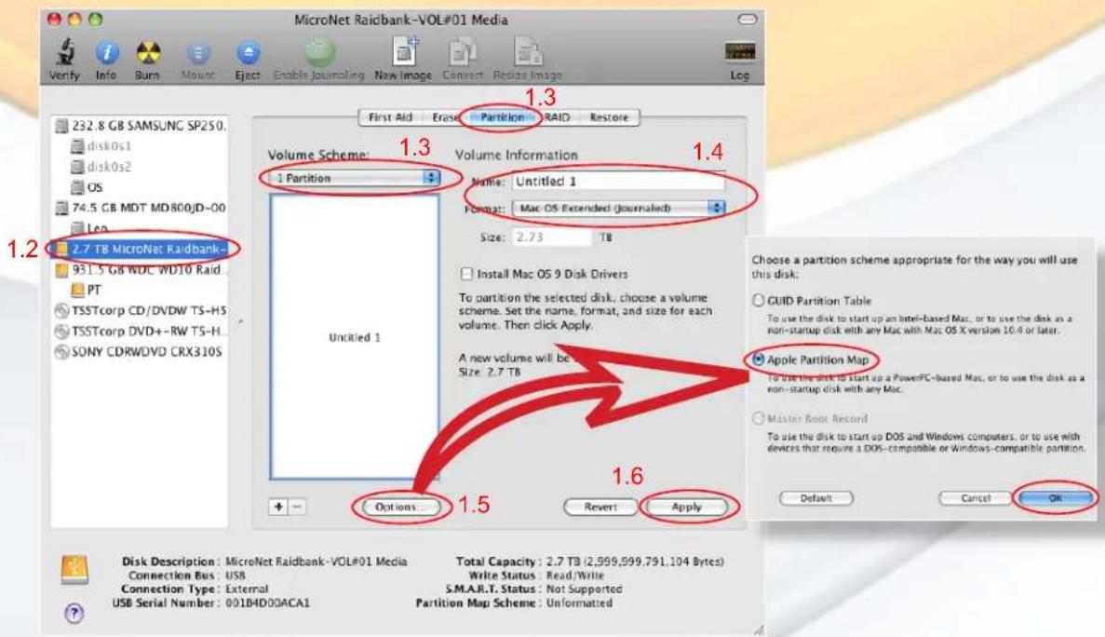Click the Enable Journaling toolbar icon
The width and height of the screenshot is (1105, 637).
[x=318, y=51]
